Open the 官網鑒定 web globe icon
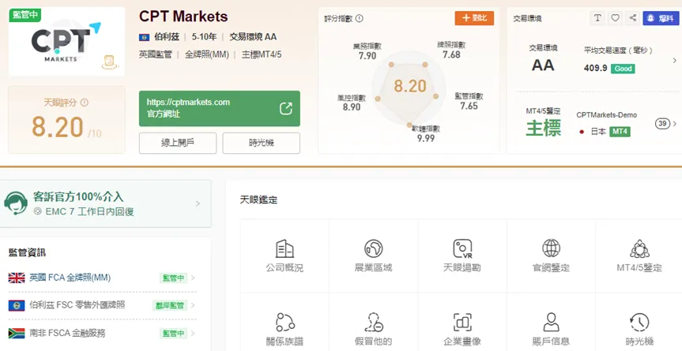This screenshot has width=682, height=351. 551,248
